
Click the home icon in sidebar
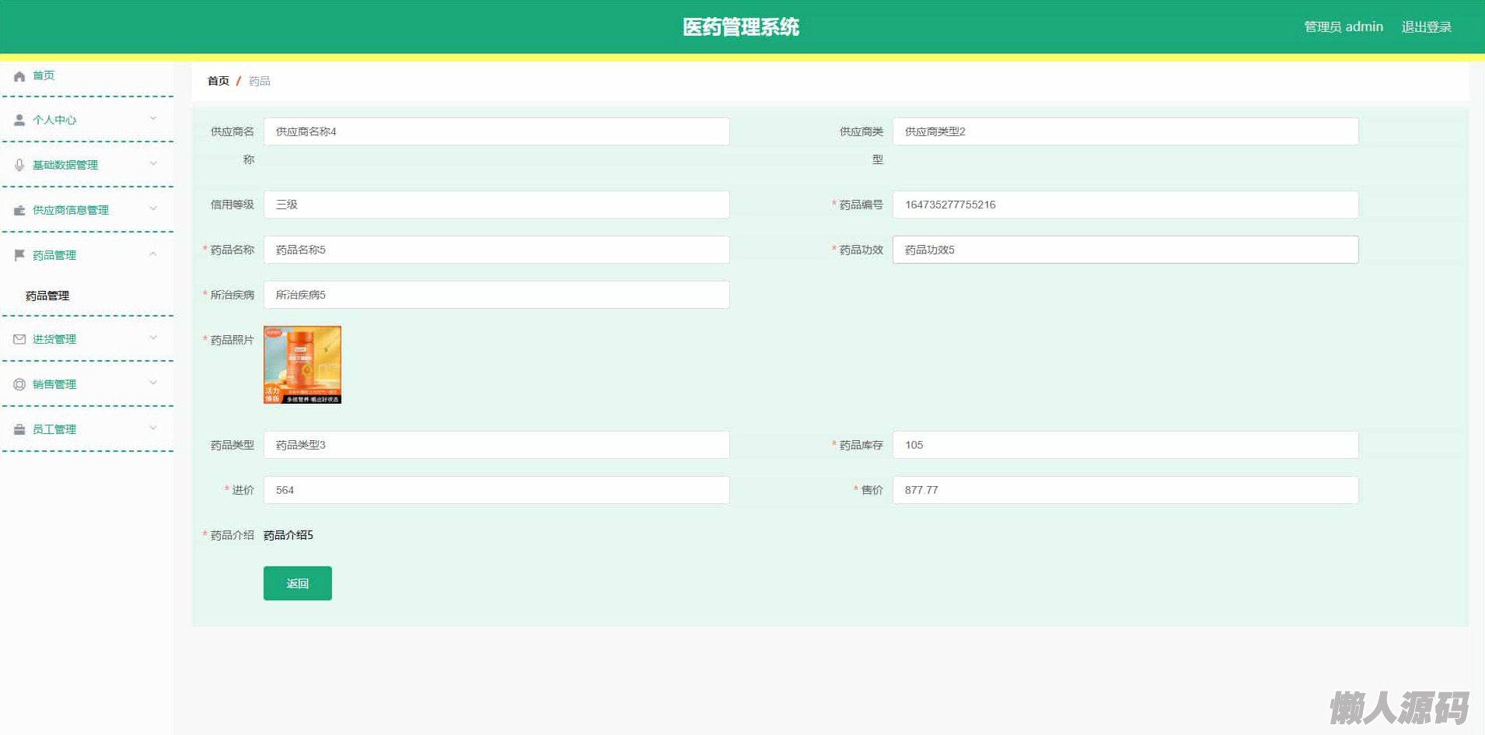coord(19,76)
